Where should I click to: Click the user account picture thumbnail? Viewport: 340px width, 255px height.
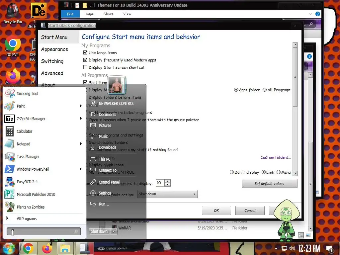click(117, 85)
